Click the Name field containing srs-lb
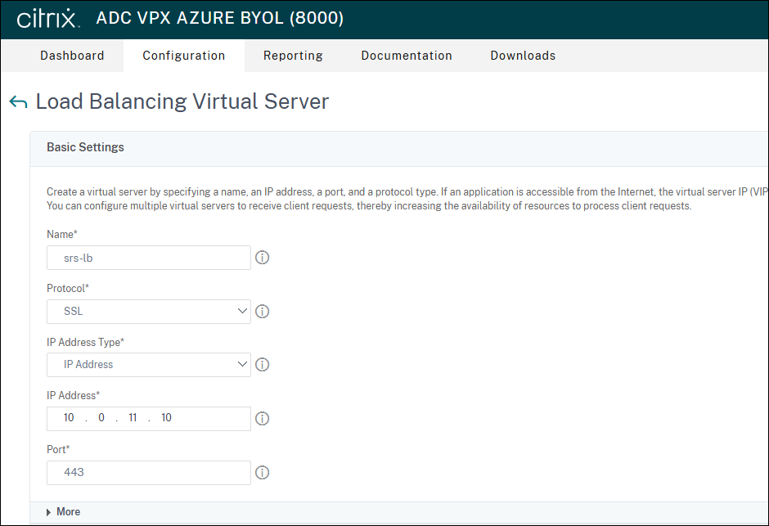Viewport: 769px width, 526px height. coord(149,258)
